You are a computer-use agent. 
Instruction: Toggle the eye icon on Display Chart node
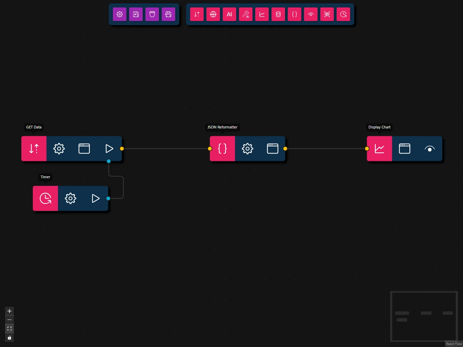click(429, 149)
